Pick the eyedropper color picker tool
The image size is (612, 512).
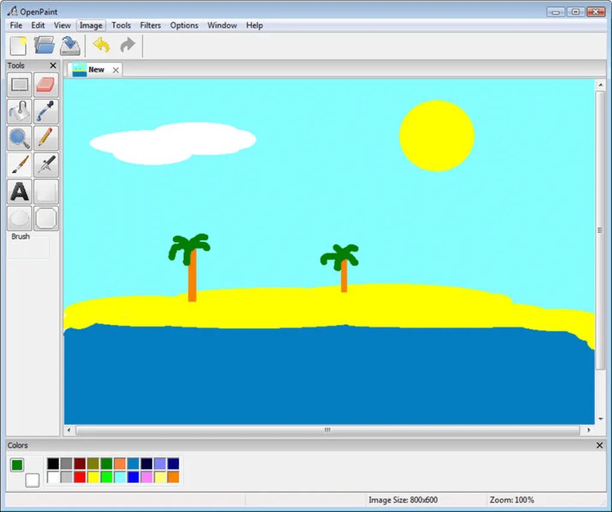point(46,111)
